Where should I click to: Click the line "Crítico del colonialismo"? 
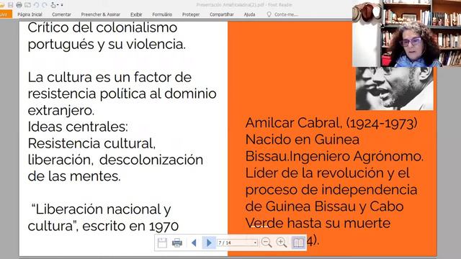[x=102, y=27]
